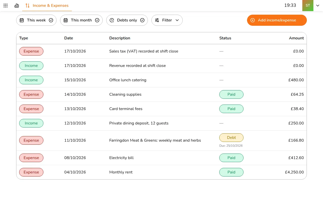Add a new income/expense entry
This screenshot has height=202, width=323.
(277, 20)
